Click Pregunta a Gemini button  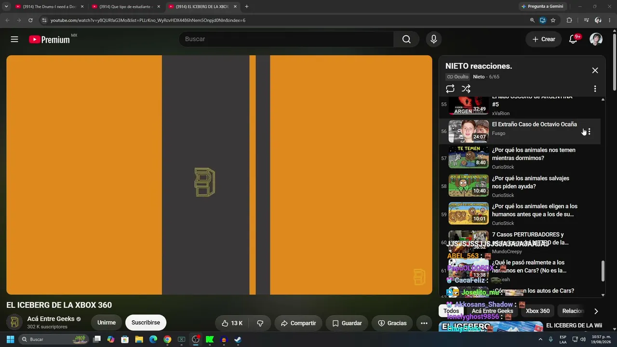[x=542, y=7]
